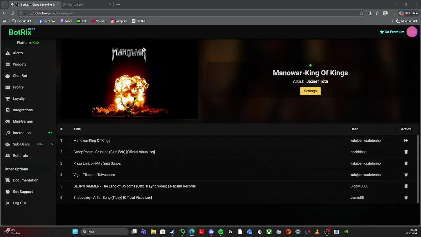Open the ChatGPT bookmark
The image size is (421, 237).
coord(139,21)
